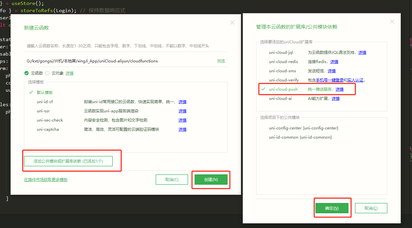Open 详情 link for uni-cloud-sms
This screenshot has width=412, height=228.
[332, 71]
